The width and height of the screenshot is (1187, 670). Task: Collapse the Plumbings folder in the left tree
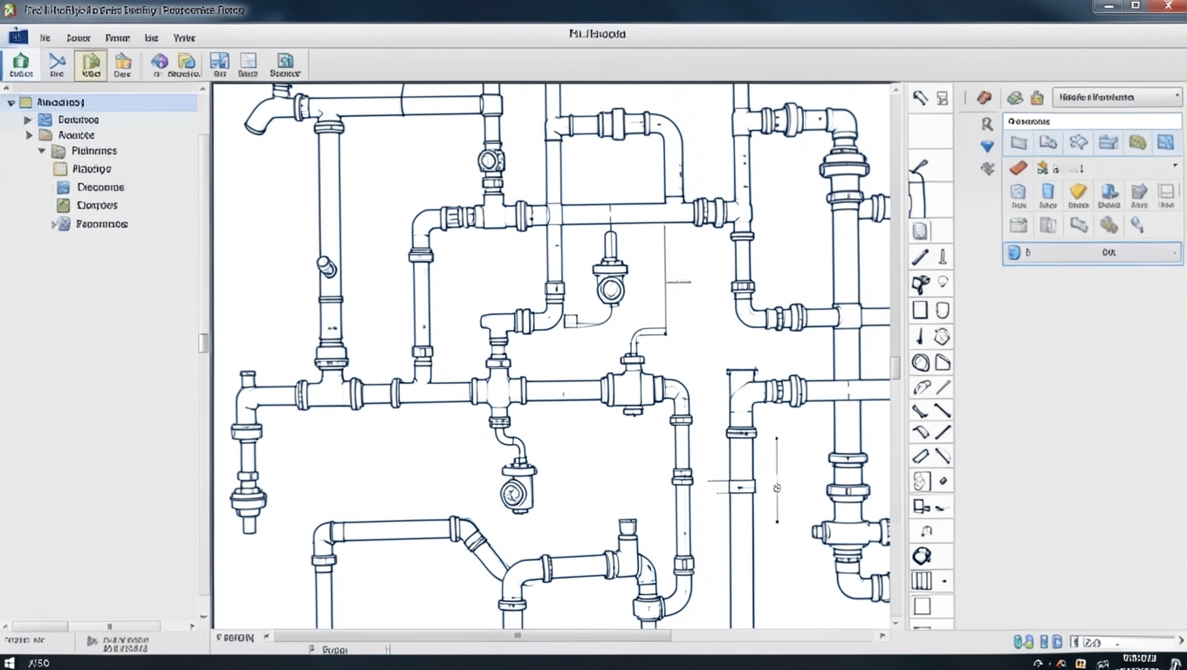[42, 150]
